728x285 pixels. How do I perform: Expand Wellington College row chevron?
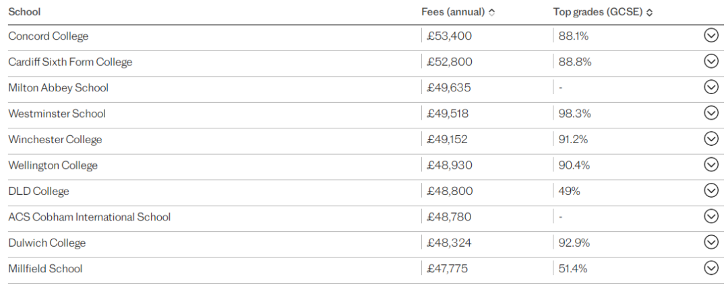tap(711, 165)
